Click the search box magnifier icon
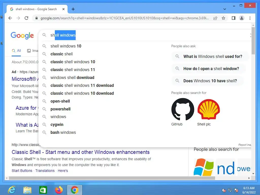 pos(44,35)
